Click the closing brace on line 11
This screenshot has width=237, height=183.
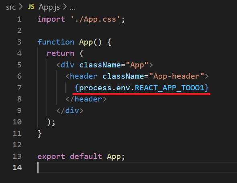click(40, 134)
